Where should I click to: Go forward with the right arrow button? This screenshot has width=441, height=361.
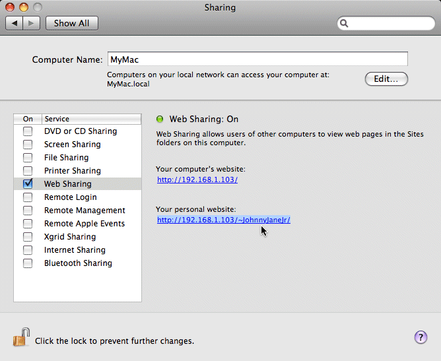[32, 23]
